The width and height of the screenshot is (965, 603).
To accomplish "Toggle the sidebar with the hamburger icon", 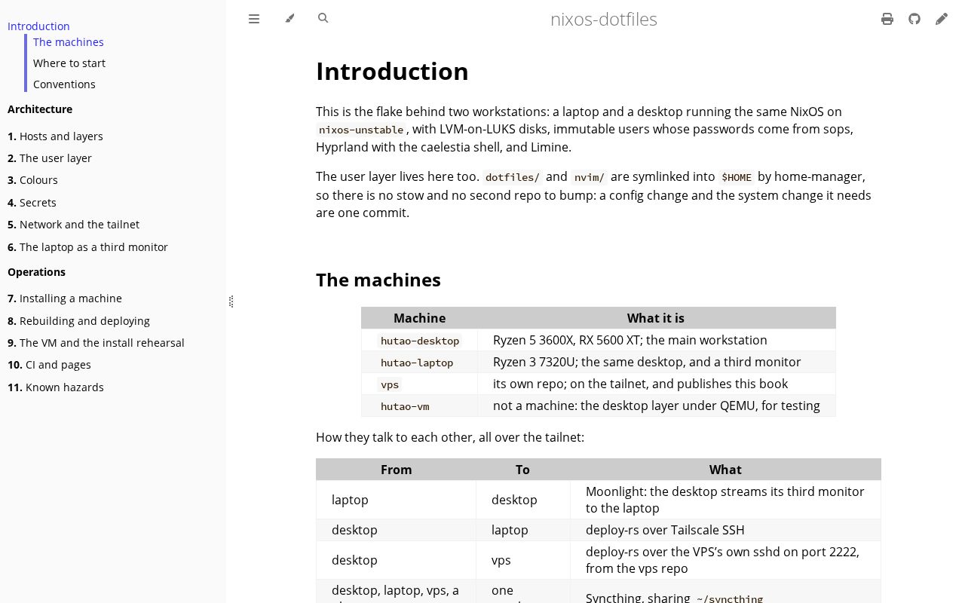I will click(x=254, y=19).
